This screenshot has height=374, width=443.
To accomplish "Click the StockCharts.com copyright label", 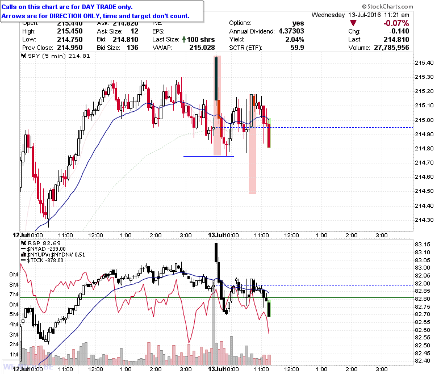I will pos(387,6).
